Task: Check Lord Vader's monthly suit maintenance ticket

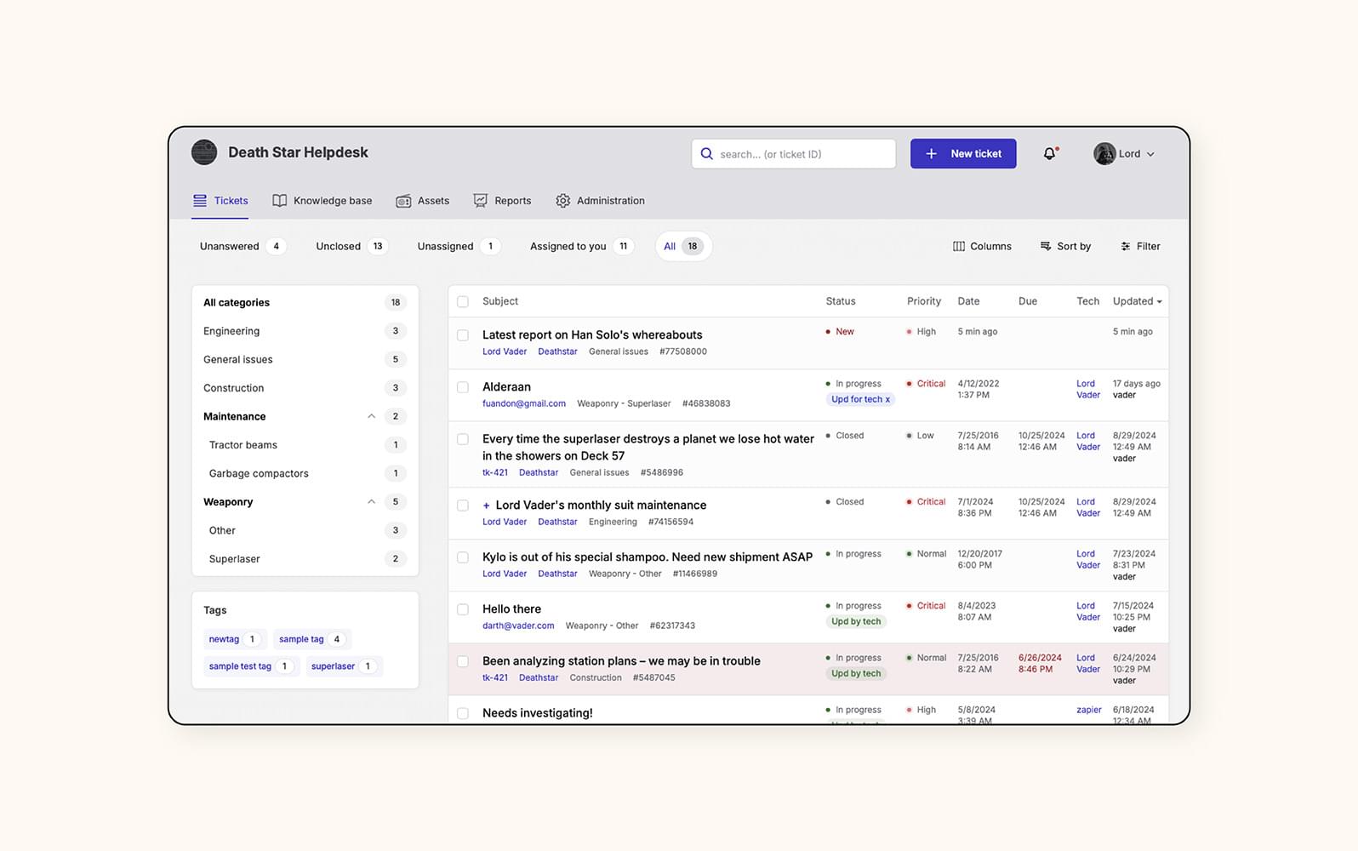Action: 463,505
